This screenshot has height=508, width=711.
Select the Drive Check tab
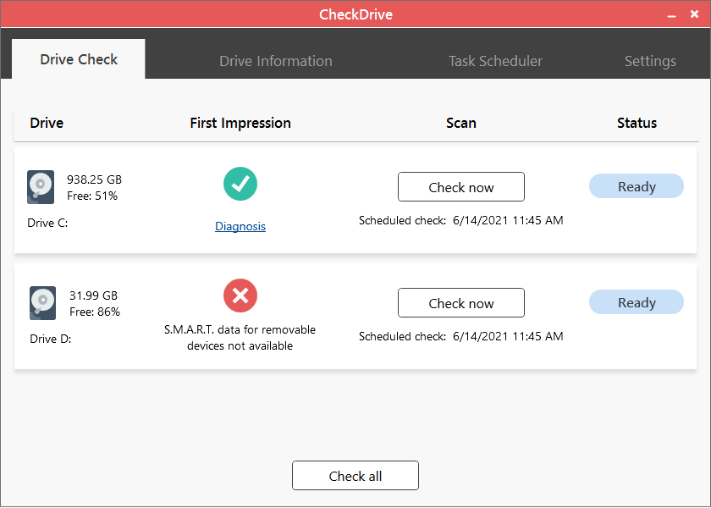point(79,59)
